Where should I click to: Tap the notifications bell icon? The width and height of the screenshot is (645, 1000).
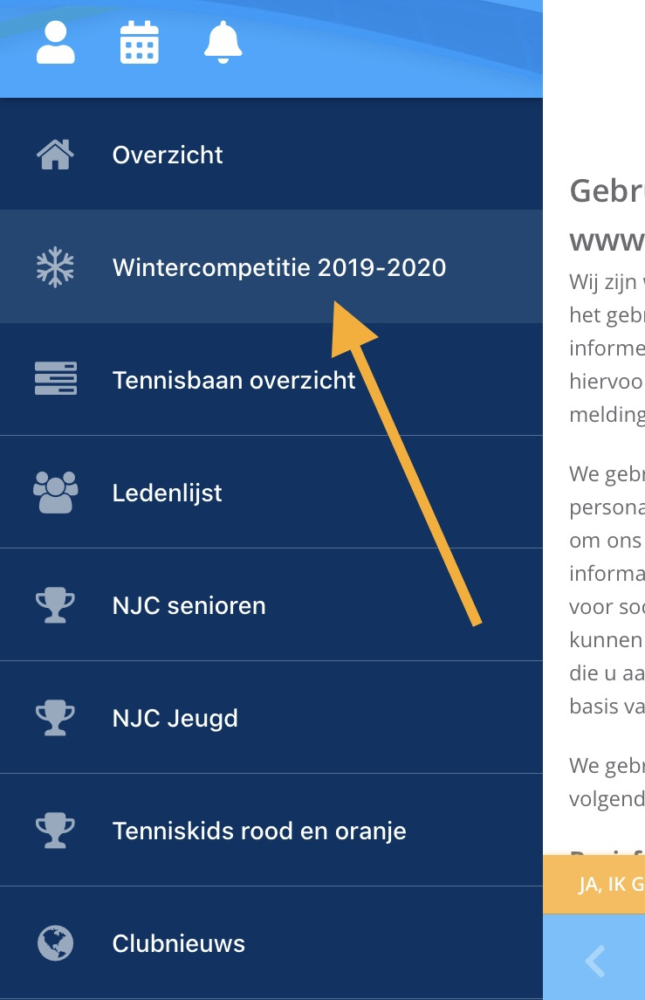(223, 42)
